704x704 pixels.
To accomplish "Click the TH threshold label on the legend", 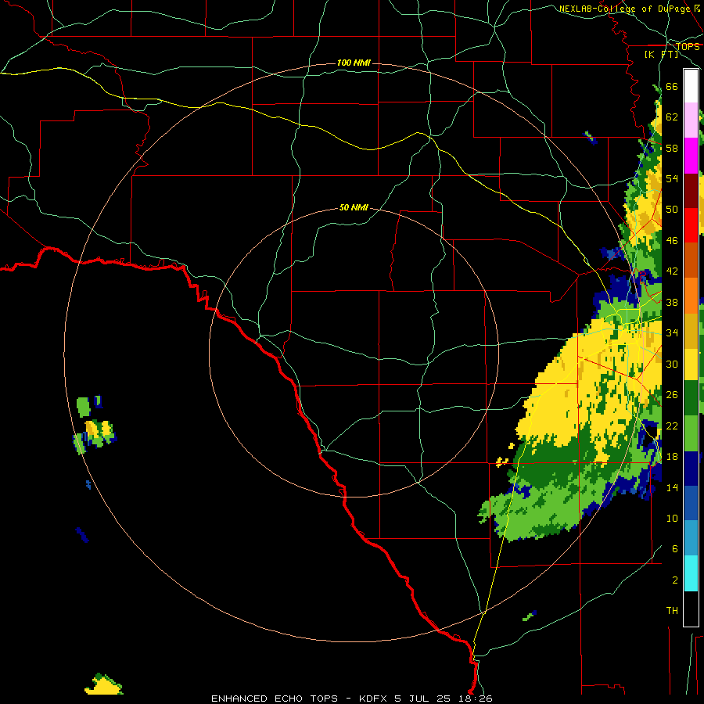I will point(672,611).
